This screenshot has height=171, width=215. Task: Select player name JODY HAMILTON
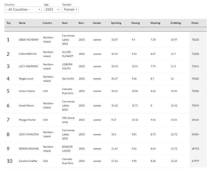click(29, 134)
